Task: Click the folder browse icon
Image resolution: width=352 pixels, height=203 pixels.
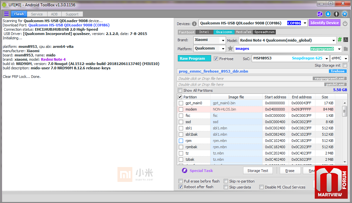Action: tap(345, 49)
